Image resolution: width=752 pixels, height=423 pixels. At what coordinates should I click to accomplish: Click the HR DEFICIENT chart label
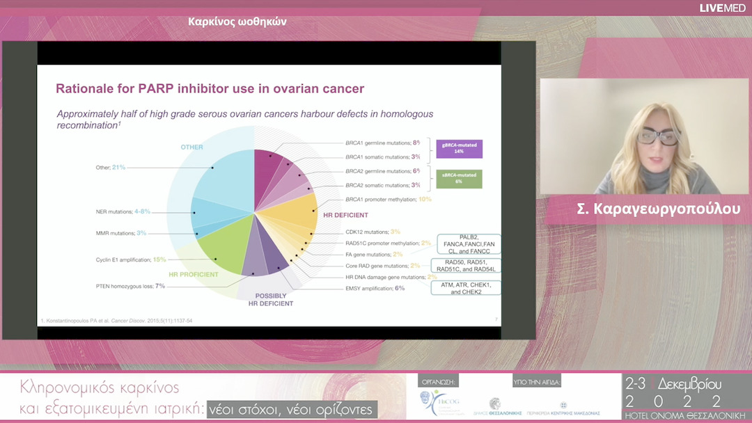pos(345,216)
